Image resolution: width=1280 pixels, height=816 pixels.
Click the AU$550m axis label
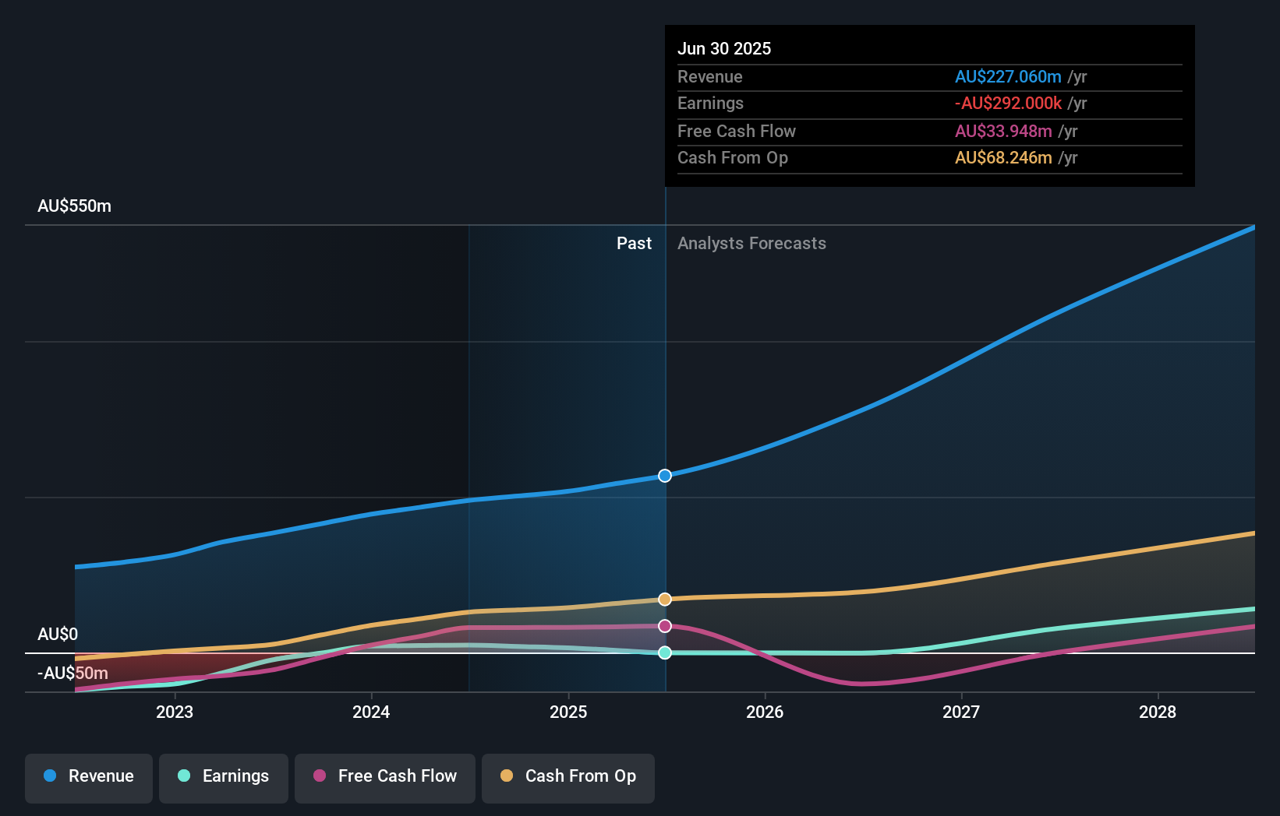click(74, 206)
